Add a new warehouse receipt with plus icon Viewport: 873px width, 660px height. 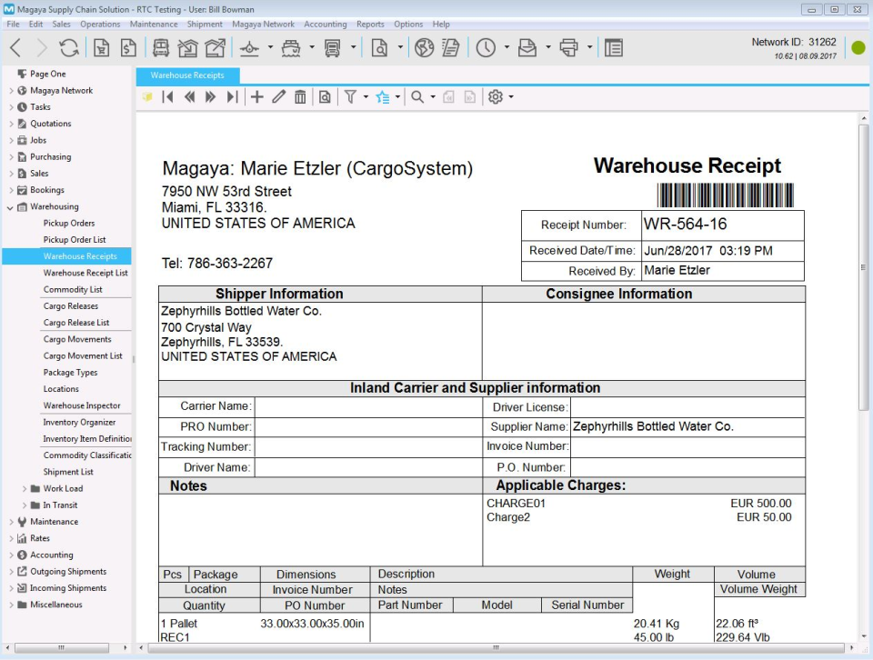(x=256, y=97)
